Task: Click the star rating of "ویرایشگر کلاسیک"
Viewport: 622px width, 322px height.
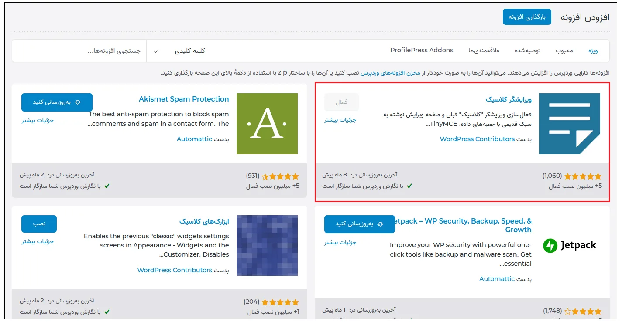Action: click(x=583, y=176)
